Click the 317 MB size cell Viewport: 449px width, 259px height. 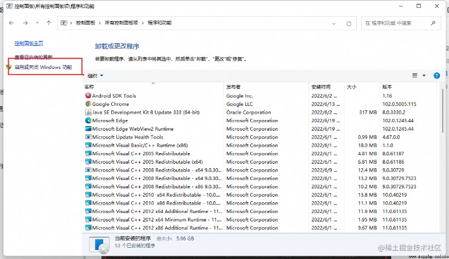click(x=368, y=112)
